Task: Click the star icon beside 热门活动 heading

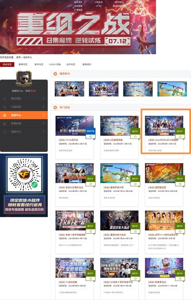Action: [x=55, y=108]
